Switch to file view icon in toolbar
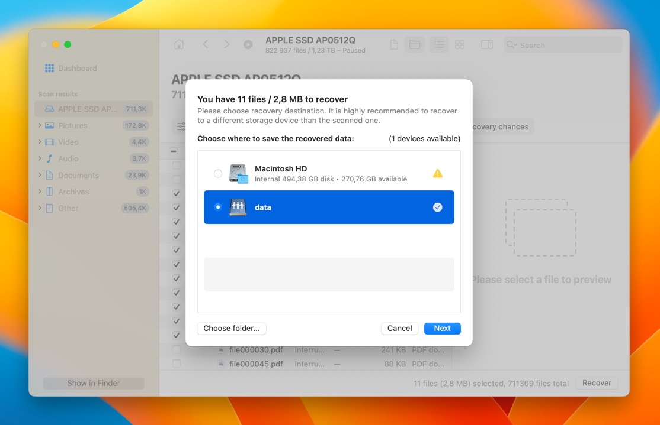660x425 pixels. click(x=394, y=44)
